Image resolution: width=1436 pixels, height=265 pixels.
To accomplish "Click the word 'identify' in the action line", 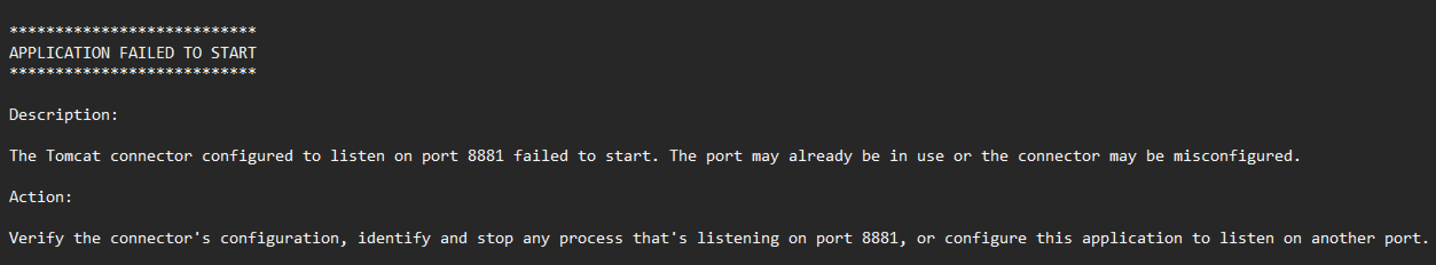I will [x=394, y=238].
